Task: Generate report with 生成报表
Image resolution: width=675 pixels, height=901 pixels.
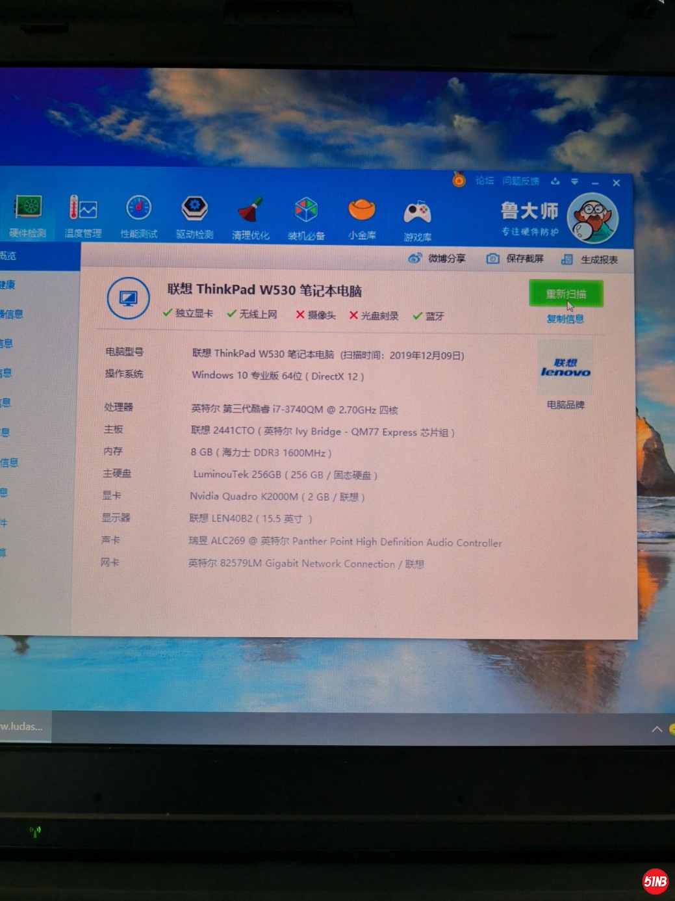Action: click(590, 259)
